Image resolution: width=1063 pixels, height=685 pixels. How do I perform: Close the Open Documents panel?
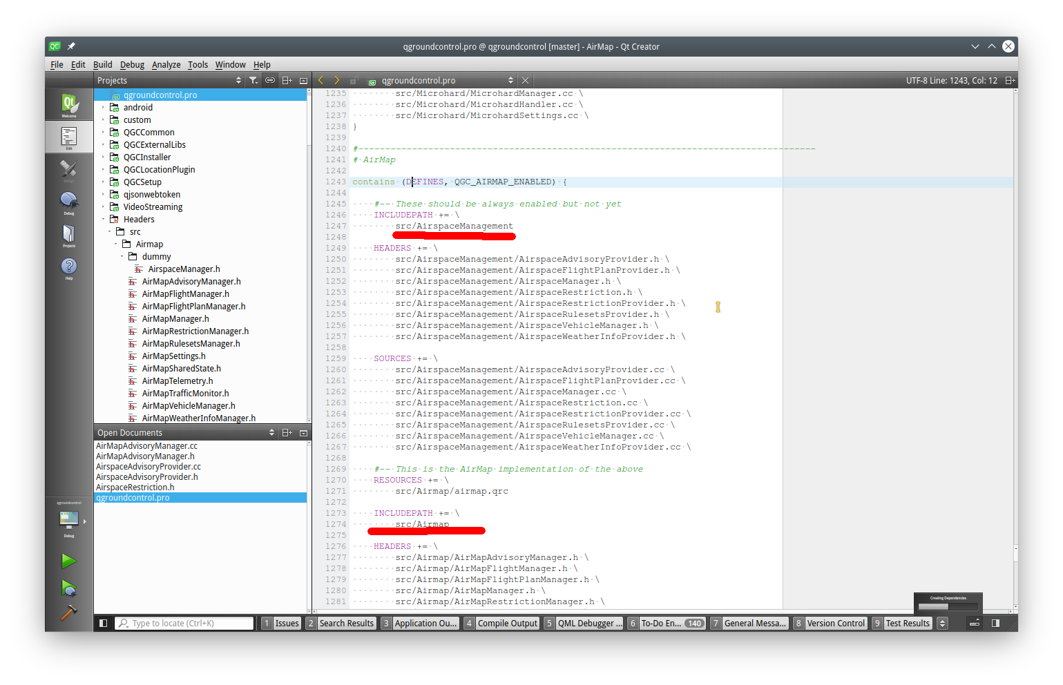click(x=303, y=433)
